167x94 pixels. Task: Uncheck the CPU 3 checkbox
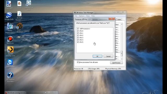[78, 38]
